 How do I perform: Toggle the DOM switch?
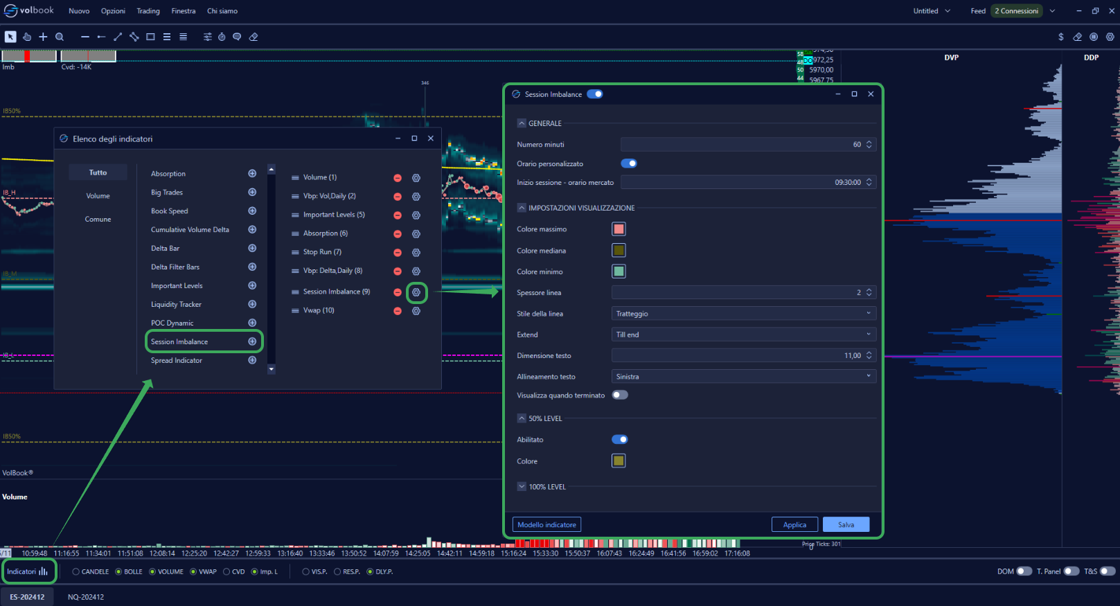pyautogui.click(x=1024, y=571)
